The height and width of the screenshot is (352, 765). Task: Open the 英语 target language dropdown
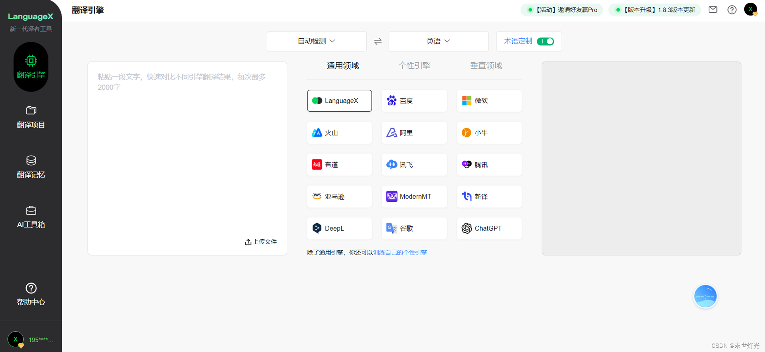click(438, 42)
